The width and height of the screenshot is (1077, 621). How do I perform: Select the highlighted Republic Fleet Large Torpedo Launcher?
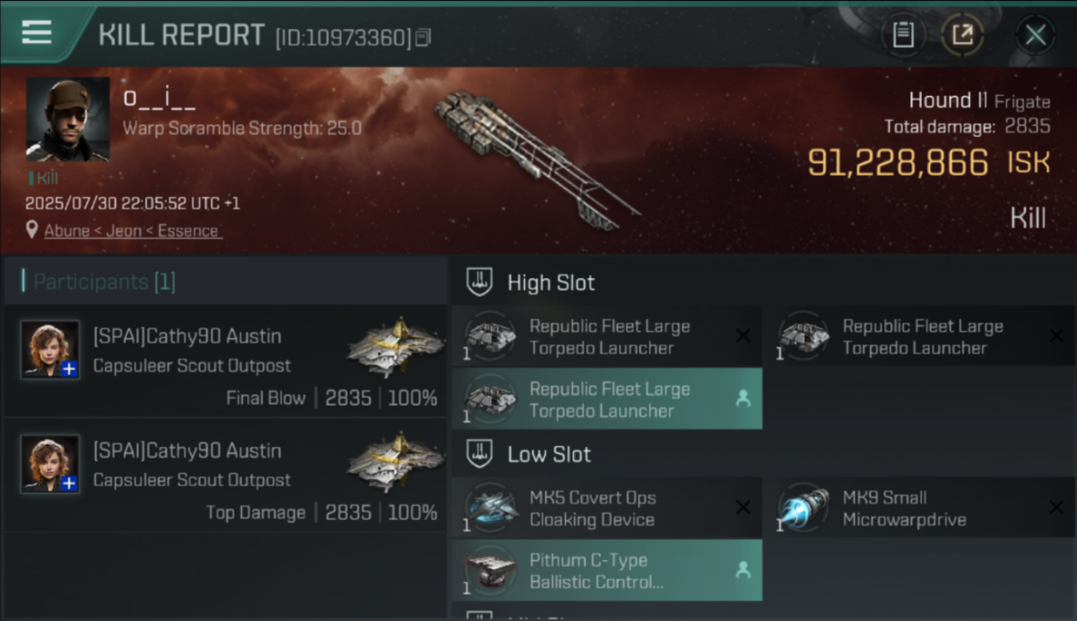(606, 399)
